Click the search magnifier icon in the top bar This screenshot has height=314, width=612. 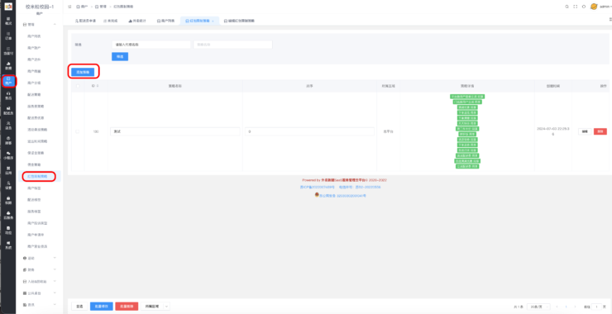point(567,7)
